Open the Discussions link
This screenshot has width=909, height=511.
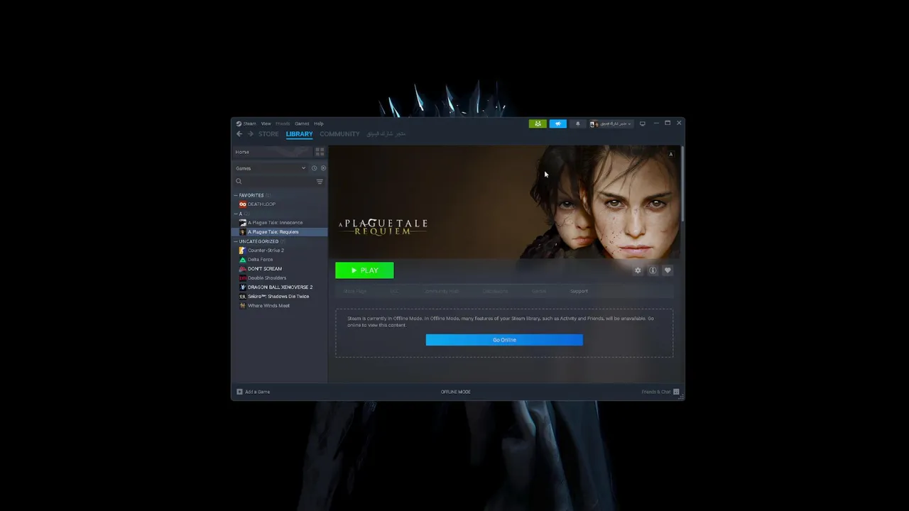pyautogui.click(x=496, y=291)
